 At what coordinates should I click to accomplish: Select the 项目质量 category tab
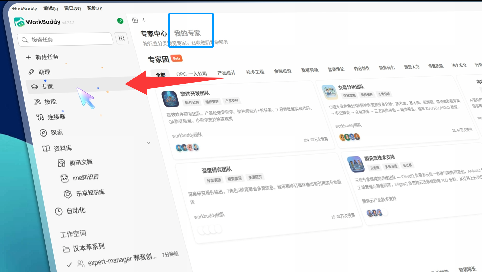coord(436,66)
